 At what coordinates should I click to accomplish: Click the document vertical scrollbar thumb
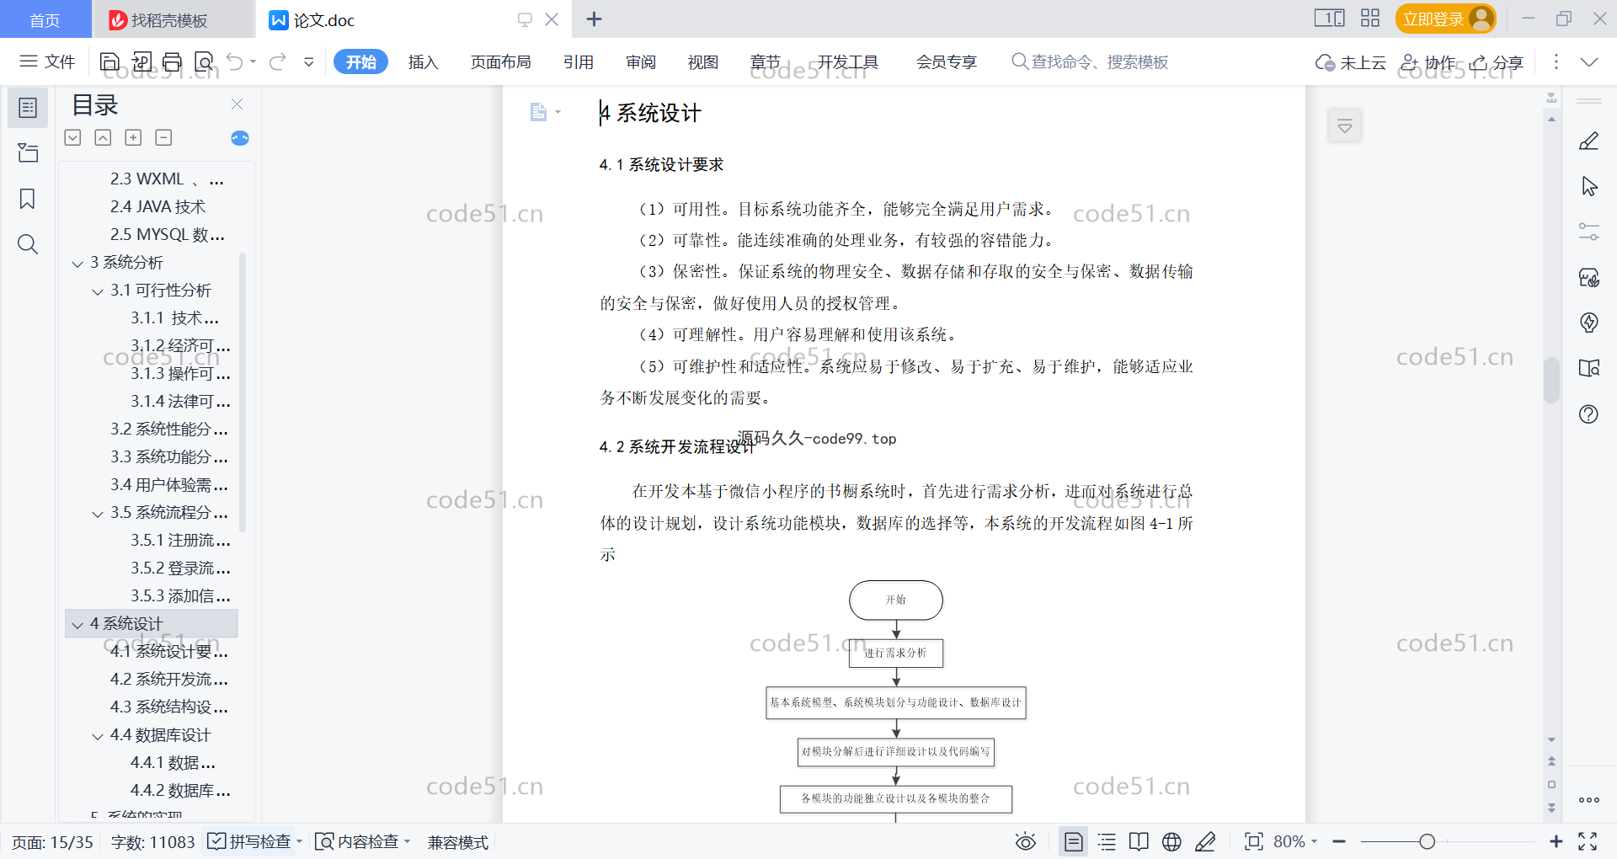tap(1551, 381)
